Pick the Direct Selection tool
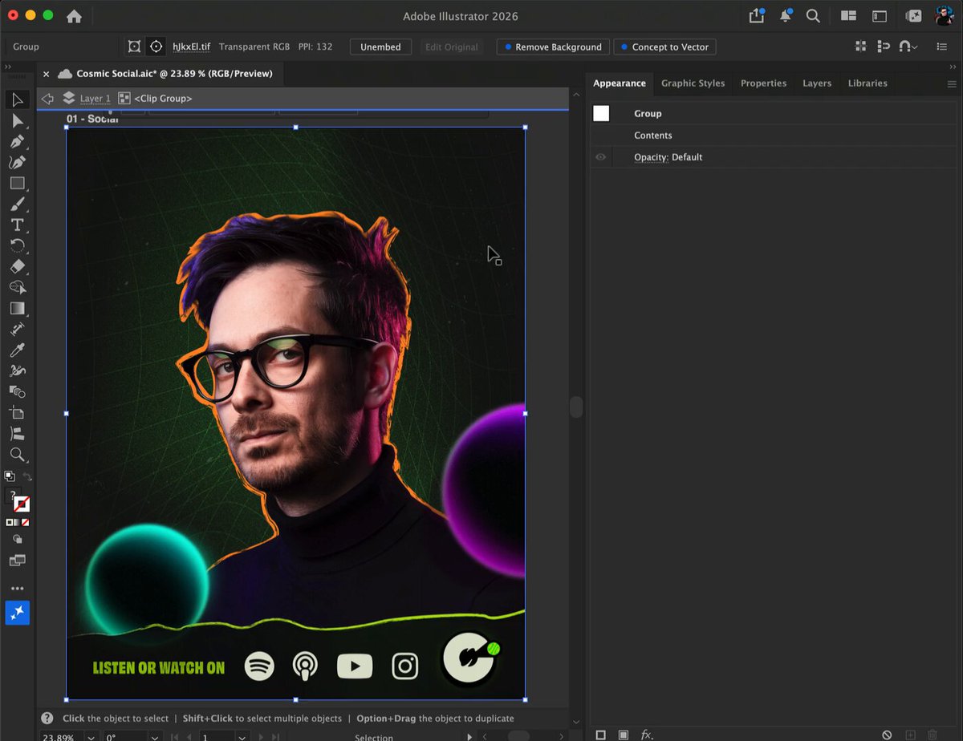Viewport: 963px width, 741px height. coord(17,121)
